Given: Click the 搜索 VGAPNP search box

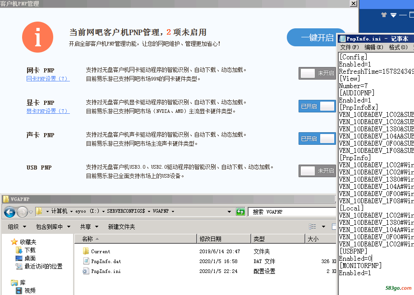Looking at the screenshot, I should (292, 212).
